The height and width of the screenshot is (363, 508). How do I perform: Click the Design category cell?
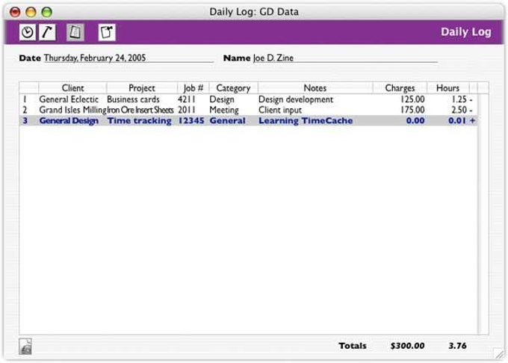pyautogui.click(x=222, y=99)
